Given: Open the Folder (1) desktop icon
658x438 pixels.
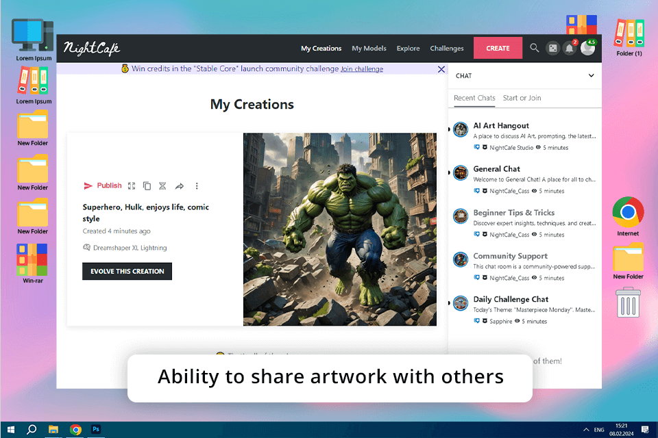Looking at the screenshot, I should tap(629, 37).
